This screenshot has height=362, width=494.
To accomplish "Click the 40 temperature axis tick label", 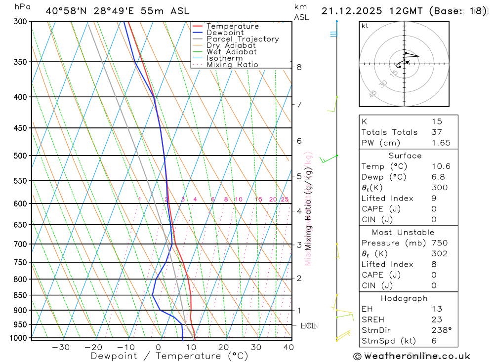I will click(x=288, y=347).
